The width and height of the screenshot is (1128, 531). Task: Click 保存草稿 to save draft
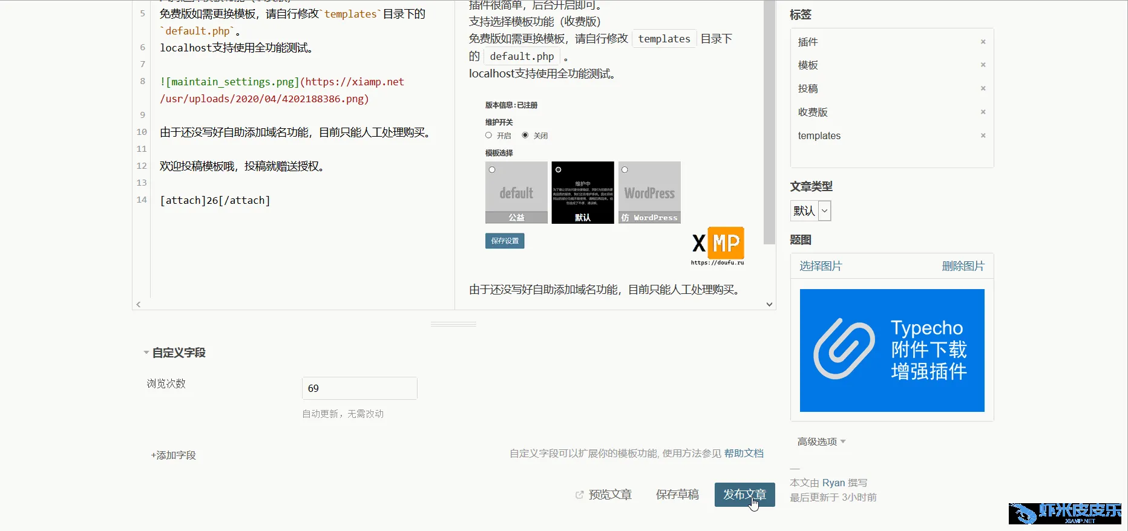point(677,495)
